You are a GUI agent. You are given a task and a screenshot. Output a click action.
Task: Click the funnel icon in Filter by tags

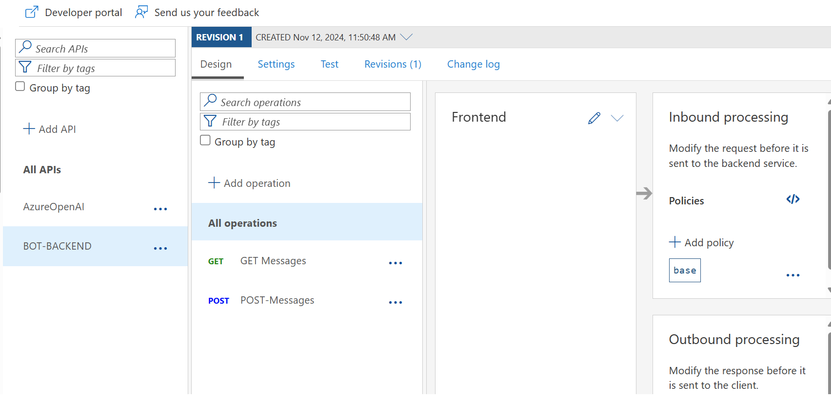210,121
